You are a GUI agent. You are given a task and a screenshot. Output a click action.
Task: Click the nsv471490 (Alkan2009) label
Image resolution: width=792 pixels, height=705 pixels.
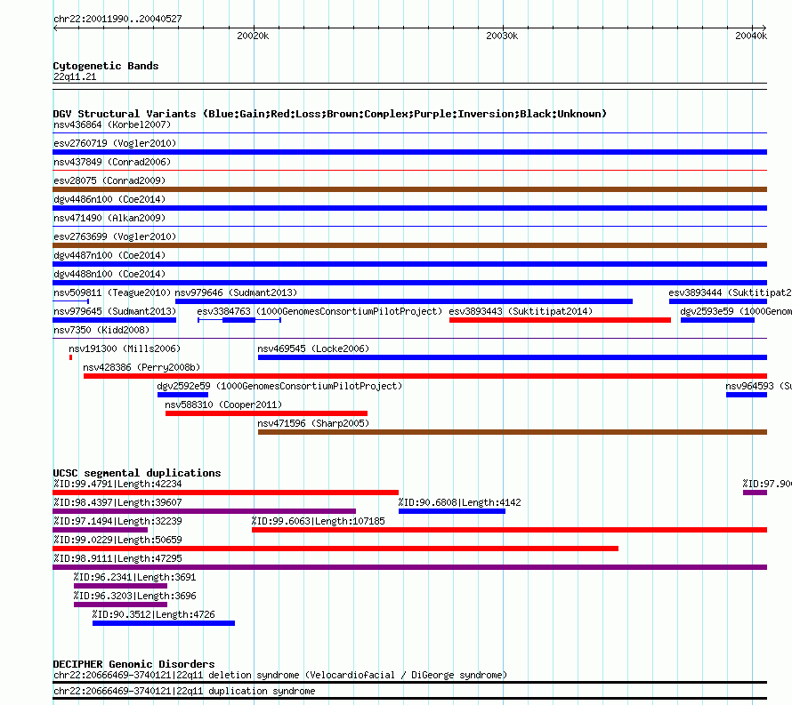(109, 218)
